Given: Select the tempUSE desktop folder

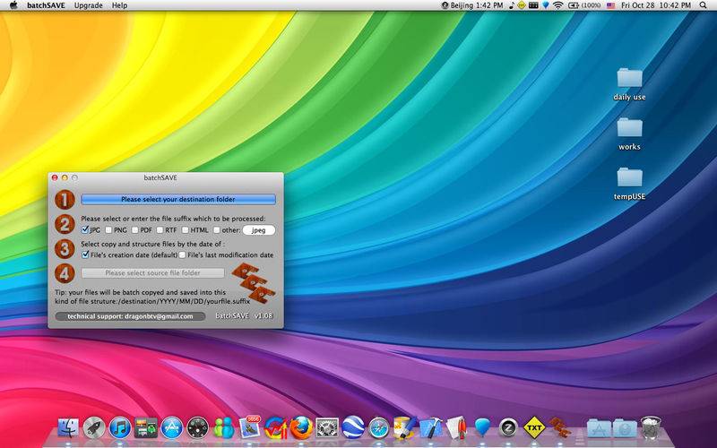Looking at the screenshot, I should pos(630,184).
